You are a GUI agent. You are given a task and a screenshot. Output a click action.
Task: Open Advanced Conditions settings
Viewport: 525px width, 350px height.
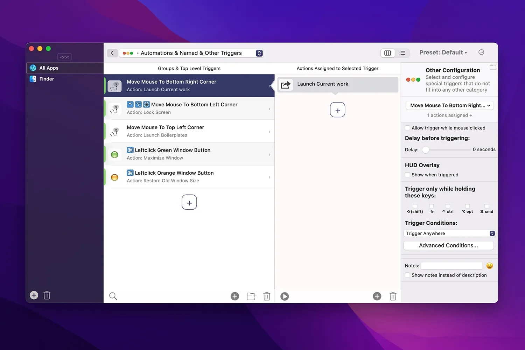click(448, 245)
